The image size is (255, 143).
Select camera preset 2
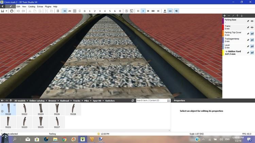[x=95, y=11]
